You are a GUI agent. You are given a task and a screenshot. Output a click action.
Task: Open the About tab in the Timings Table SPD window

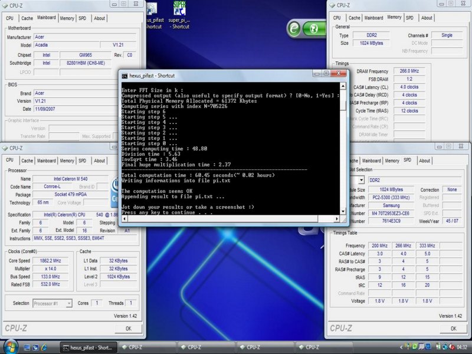(424, 160)
